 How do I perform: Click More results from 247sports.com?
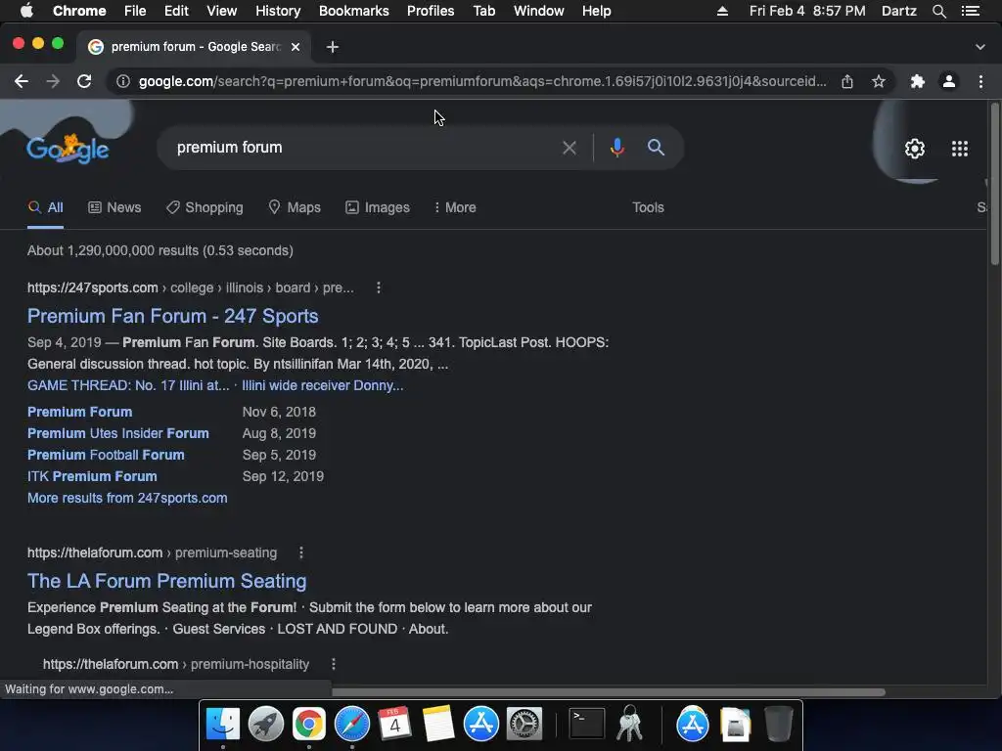(127, 498)
